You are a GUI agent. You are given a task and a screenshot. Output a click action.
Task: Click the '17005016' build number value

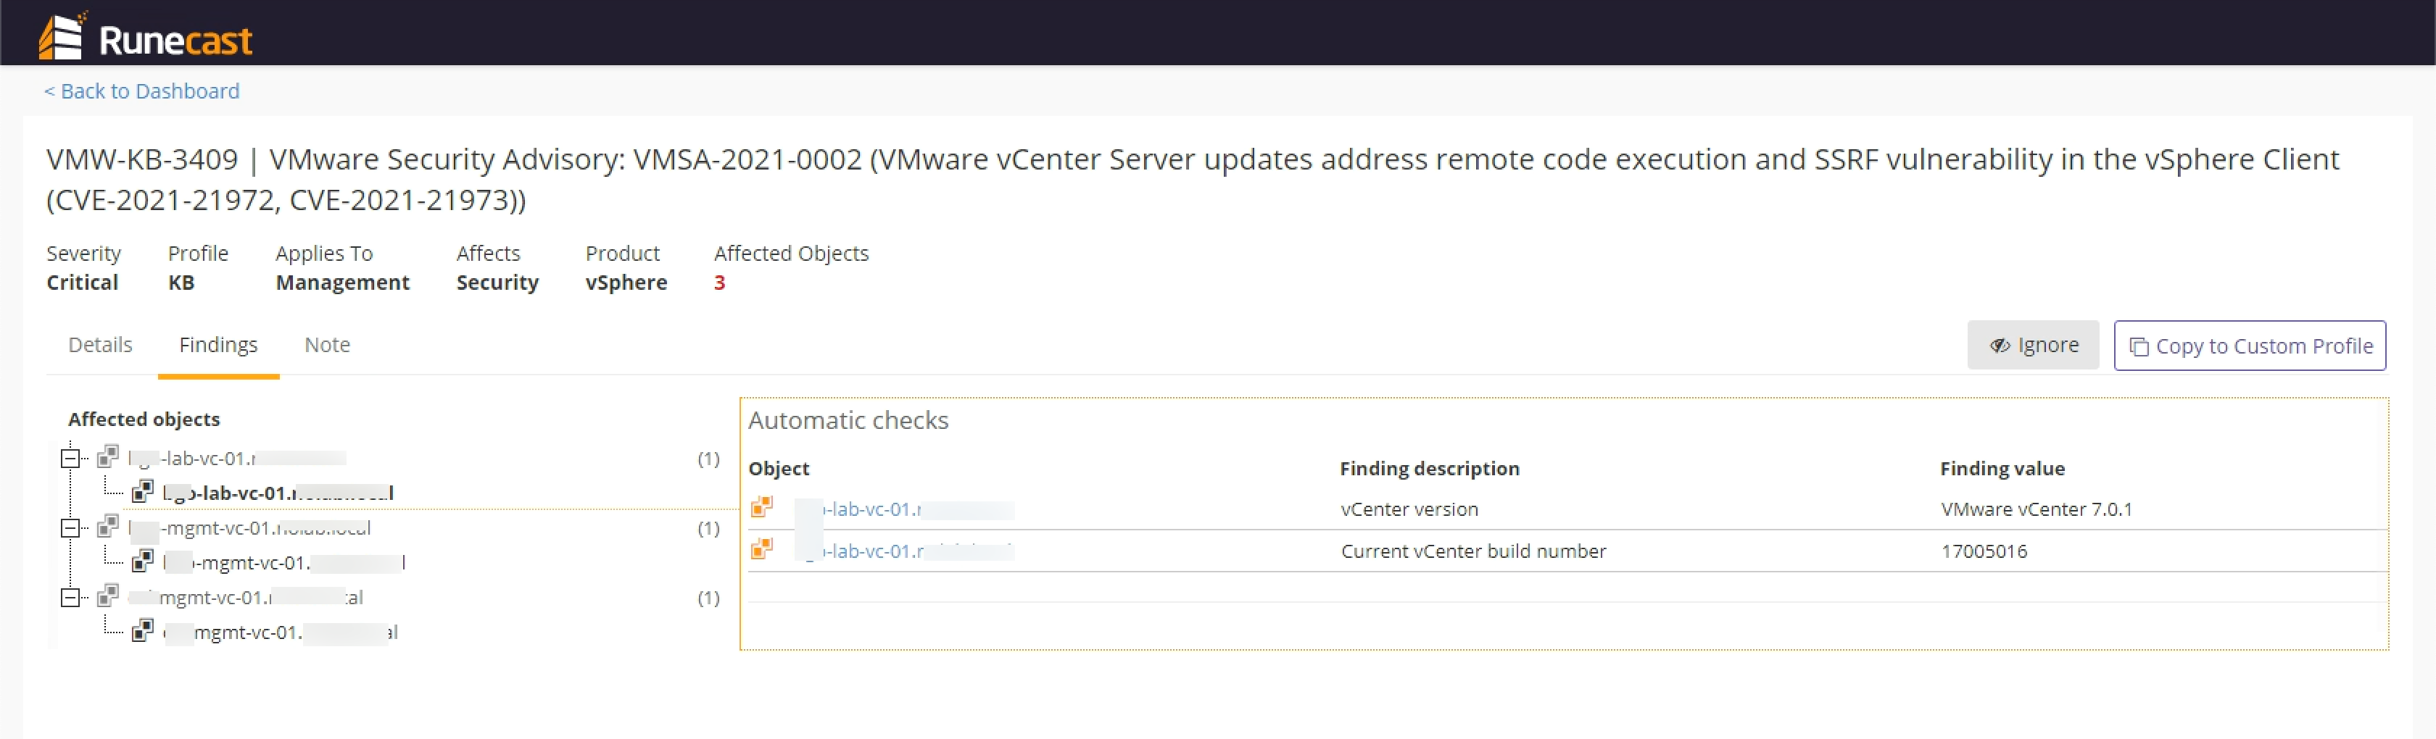[1984, 551]
